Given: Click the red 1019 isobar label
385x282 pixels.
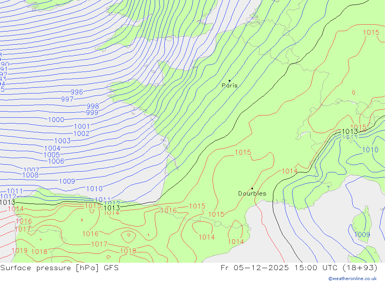Looking at the screenshot, I should click(x=19, y=250).
